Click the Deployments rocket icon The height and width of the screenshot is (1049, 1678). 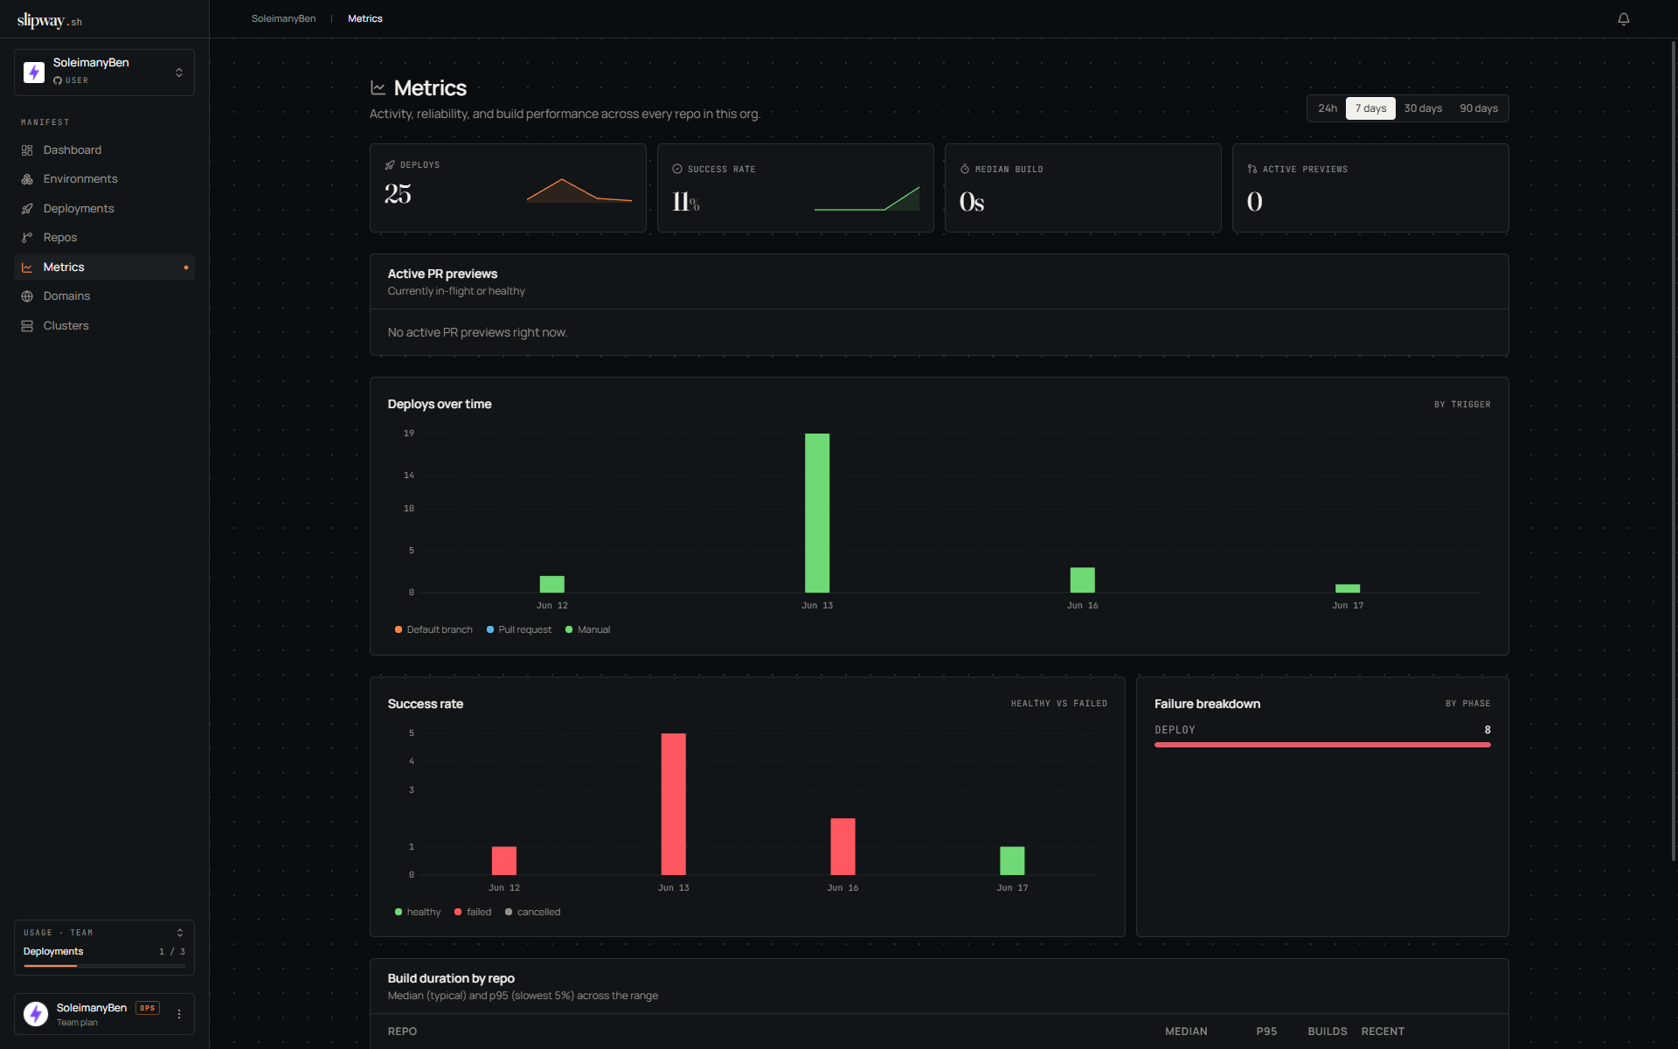(27, 209)
